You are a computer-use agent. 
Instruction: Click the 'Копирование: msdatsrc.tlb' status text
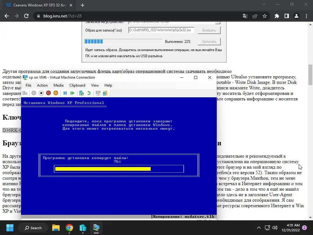pyautogui.click(x=183, y=217)
